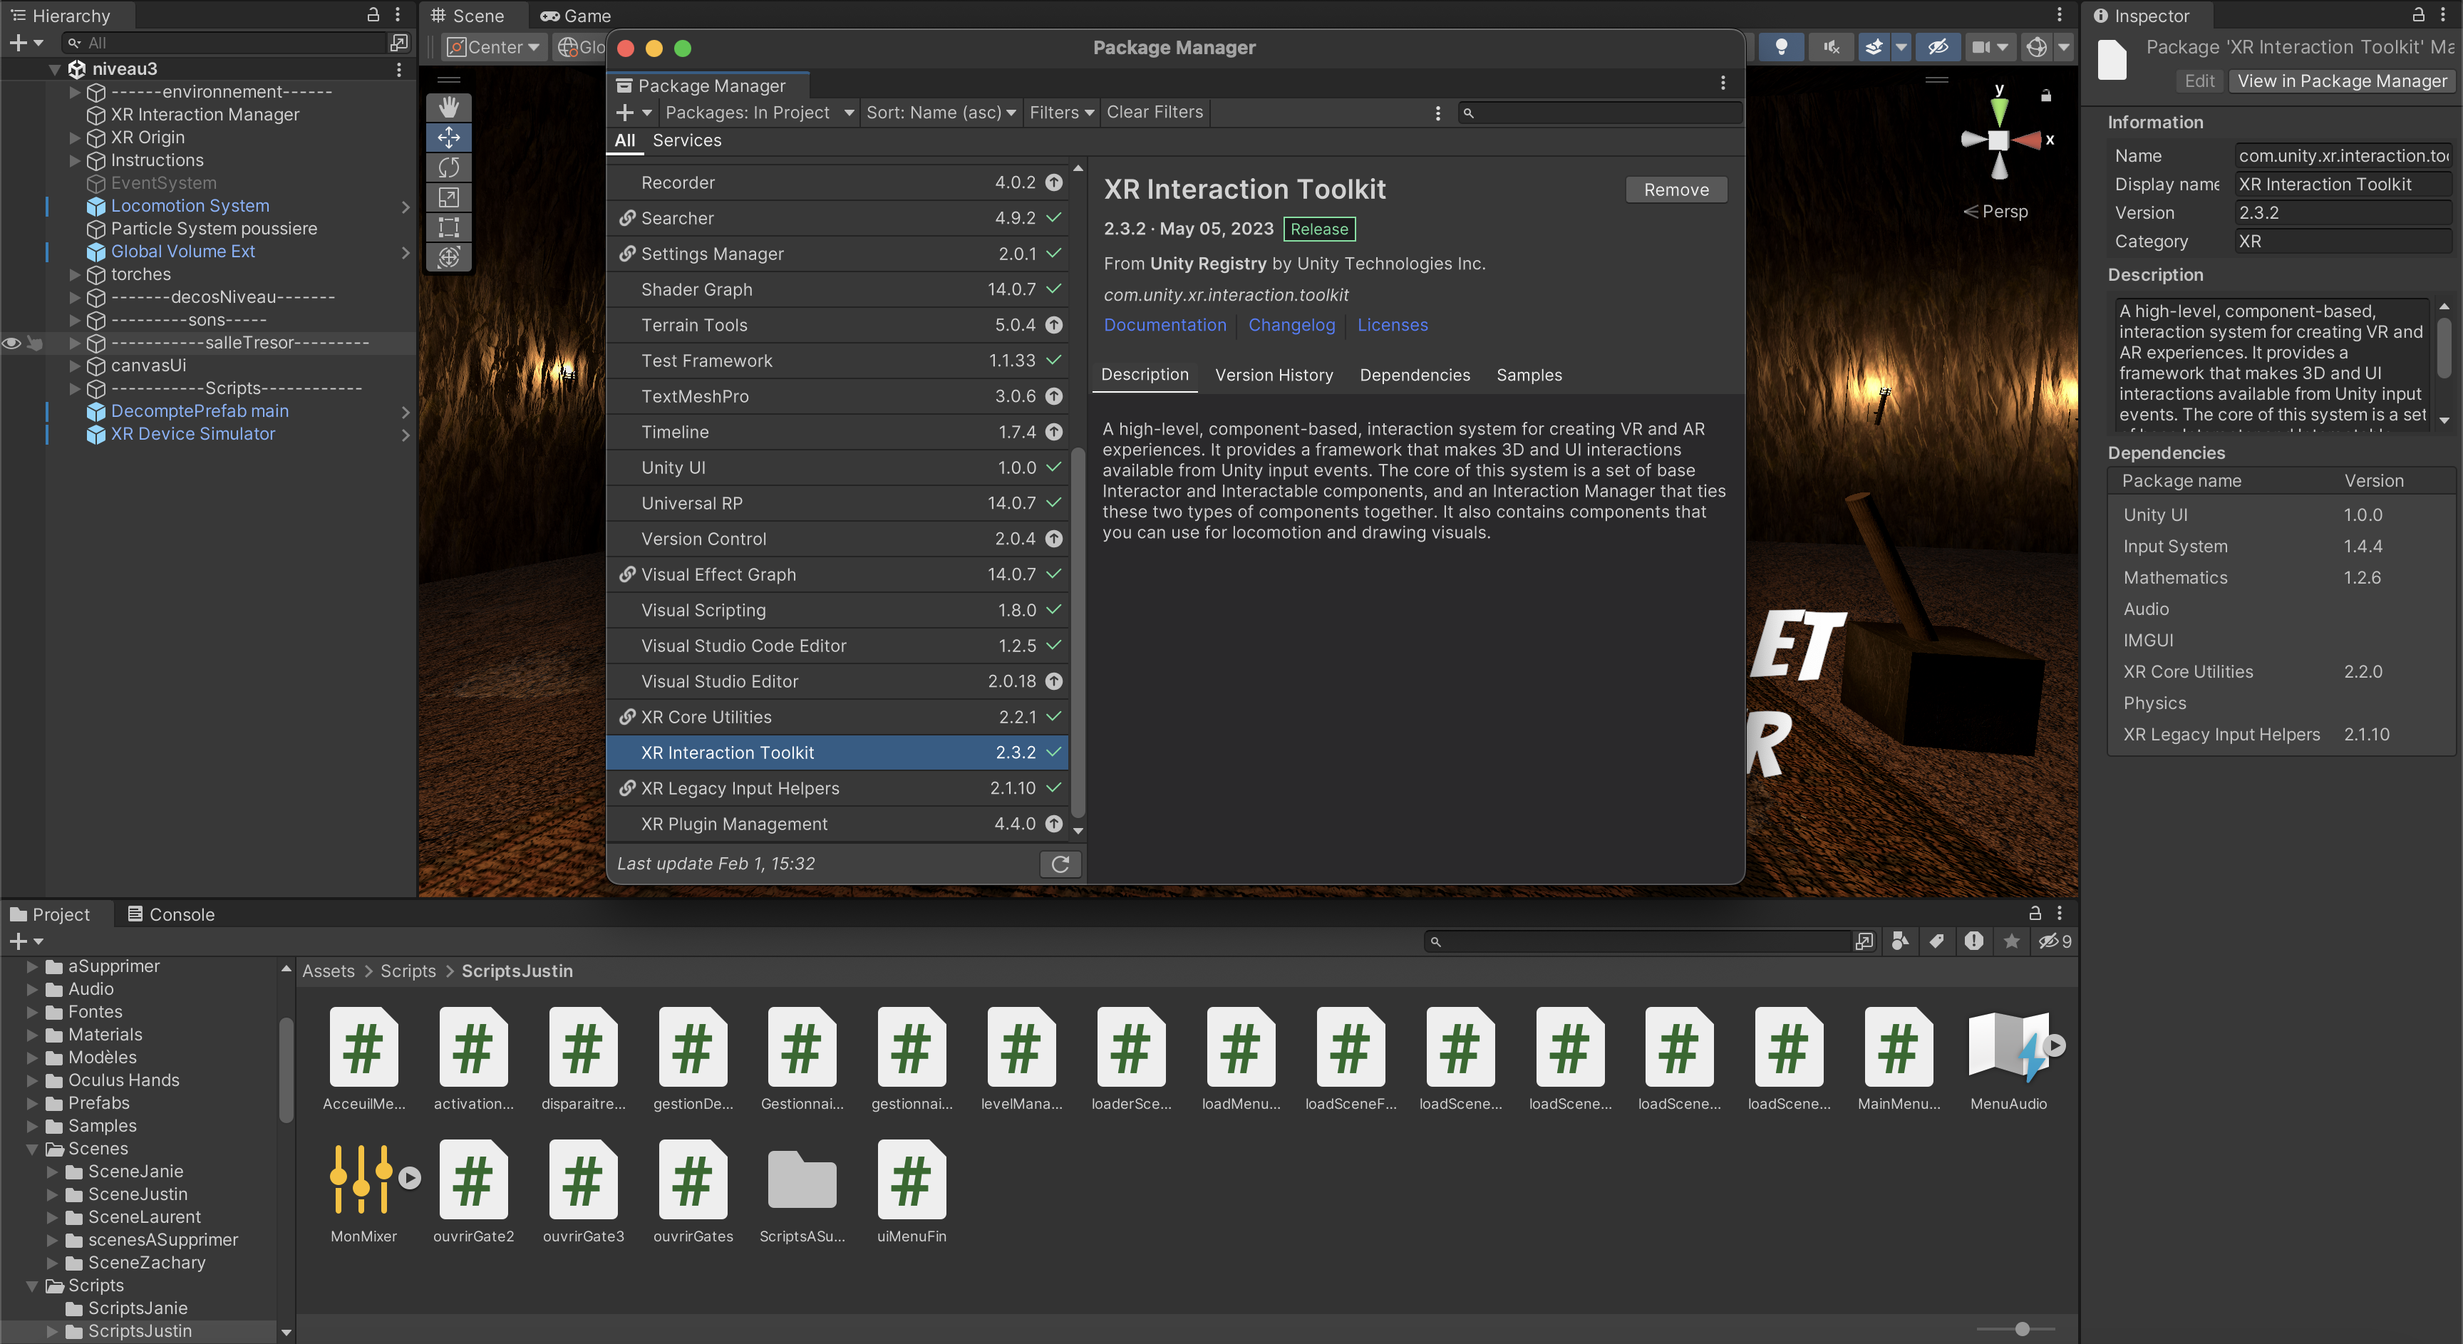Viewport: 2463px width, 1344px height.
Task: Open the Sort: Name (asc) dropdown
Action: coord(941,113)
